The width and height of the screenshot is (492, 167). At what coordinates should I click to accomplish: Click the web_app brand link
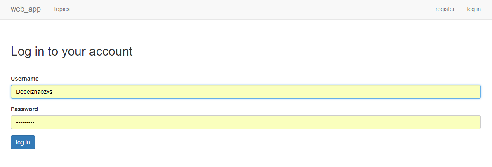tap(26, 9)
